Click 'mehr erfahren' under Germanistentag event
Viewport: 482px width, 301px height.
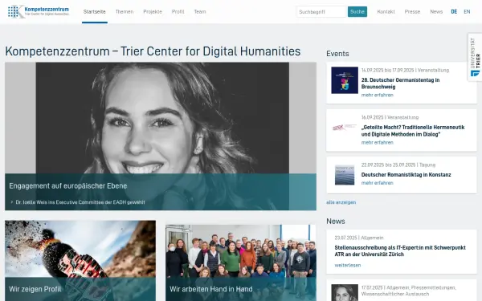[378, 95]
